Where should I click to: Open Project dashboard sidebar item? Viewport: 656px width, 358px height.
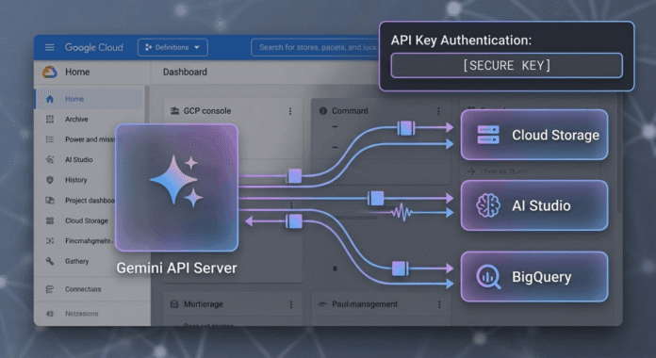(90, 201)
